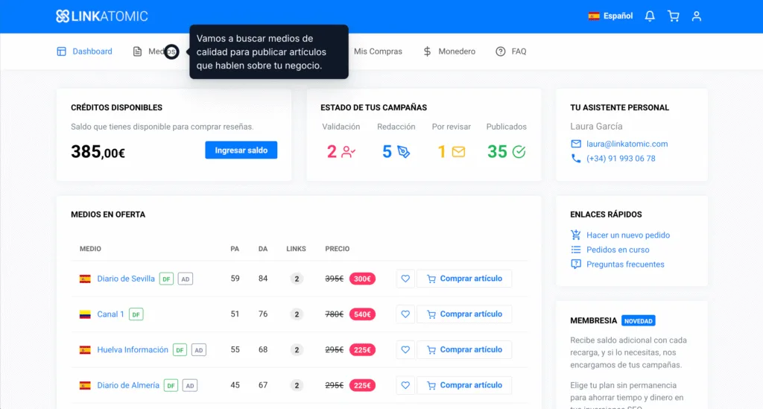763x409 pixels.
Task: Open the Diario de Almería link
Action: pyautogui.click(x=128, y=385)
